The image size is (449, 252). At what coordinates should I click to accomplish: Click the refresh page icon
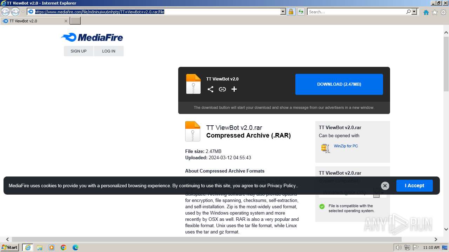tap(301, 12)
